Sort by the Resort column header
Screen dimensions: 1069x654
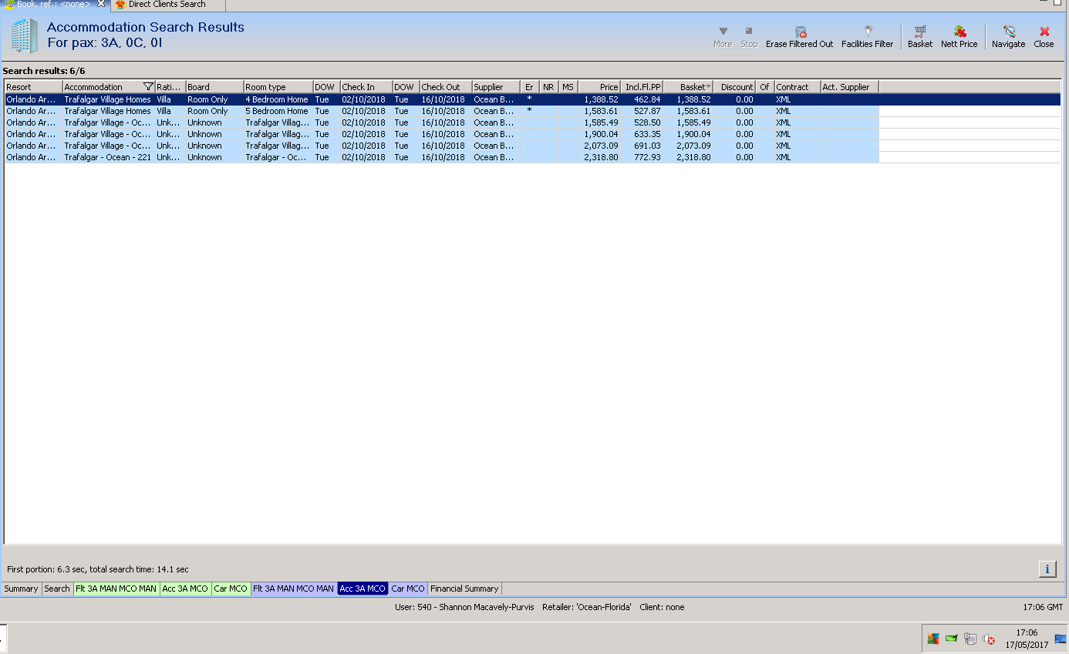pos(34,87)
